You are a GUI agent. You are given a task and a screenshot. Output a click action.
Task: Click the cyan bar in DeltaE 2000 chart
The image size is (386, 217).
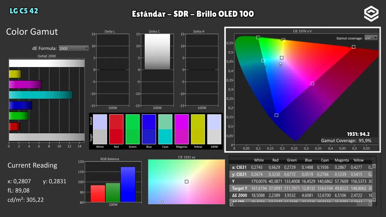click(41, 95)
